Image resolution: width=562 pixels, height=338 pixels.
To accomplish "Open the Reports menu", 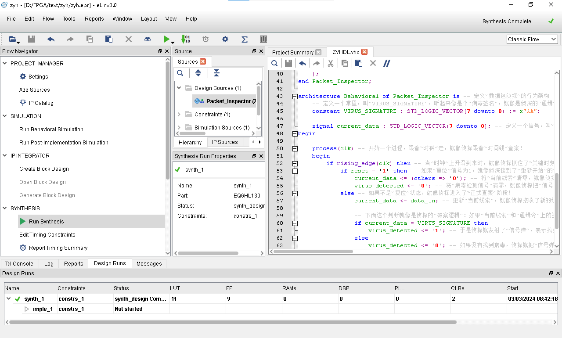I will pos(94,19).
